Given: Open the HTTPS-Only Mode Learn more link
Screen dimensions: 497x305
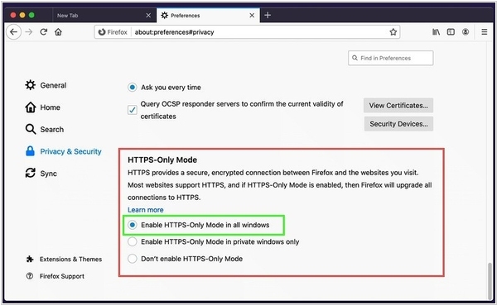Looking at the screenshot, I should [x=146, y=210].
